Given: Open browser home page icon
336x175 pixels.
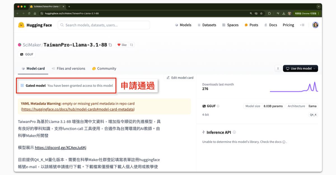Looking at the screenshot, I should (35, 13).
